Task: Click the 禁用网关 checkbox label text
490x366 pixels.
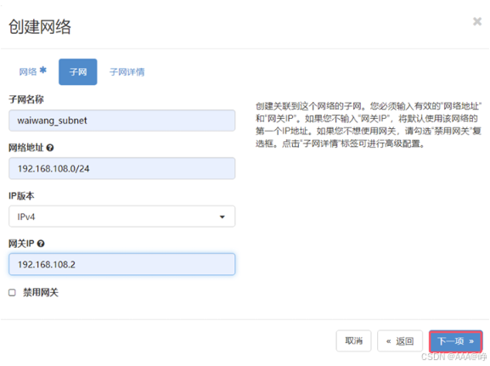Action: click(41, 293)
